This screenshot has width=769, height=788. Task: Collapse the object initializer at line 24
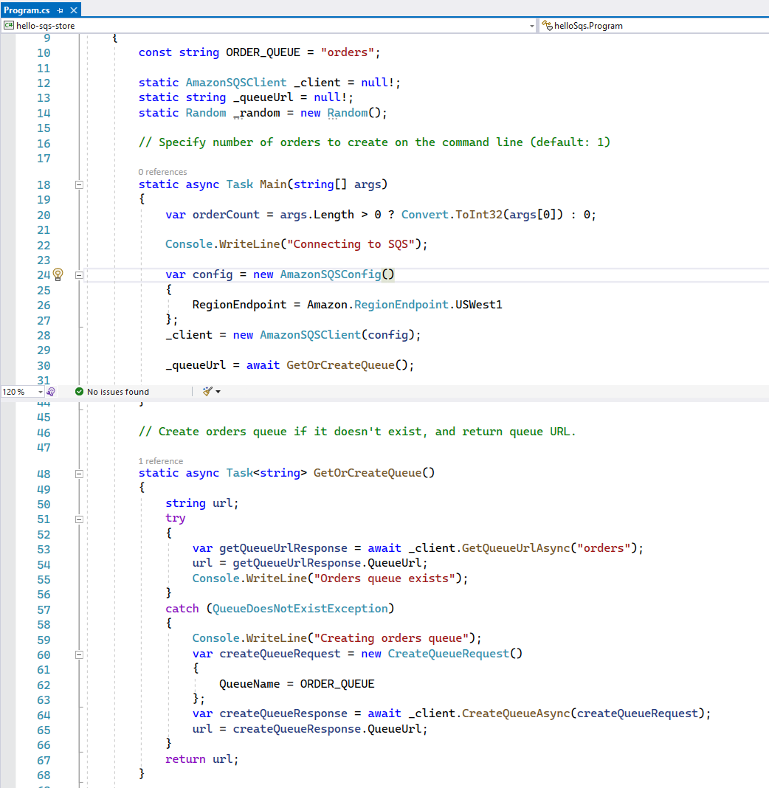(79, 275)
